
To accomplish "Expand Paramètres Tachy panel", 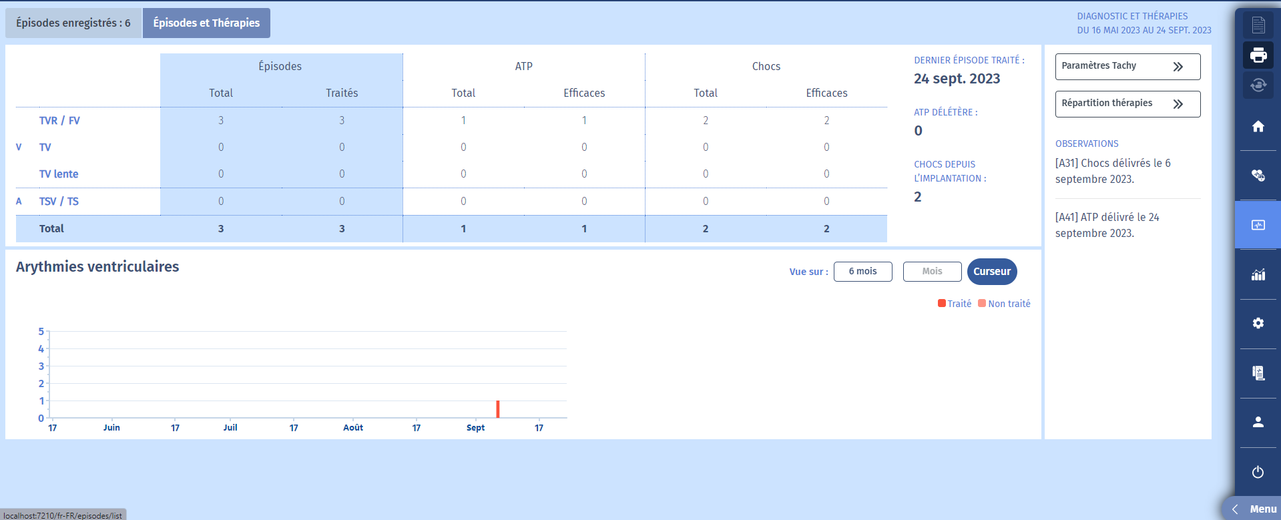I will point(1127,66).
